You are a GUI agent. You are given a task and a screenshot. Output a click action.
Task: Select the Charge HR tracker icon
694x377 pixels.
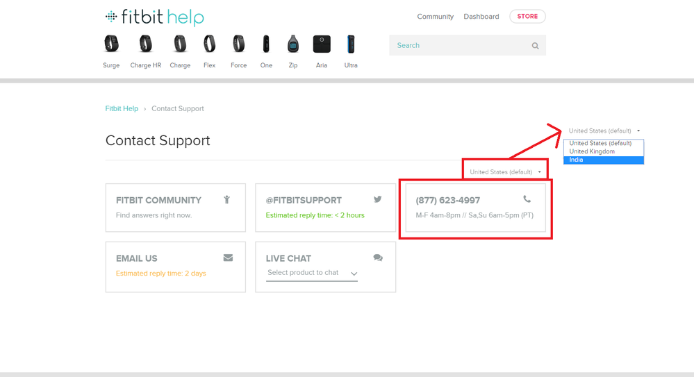coord(145,44)
